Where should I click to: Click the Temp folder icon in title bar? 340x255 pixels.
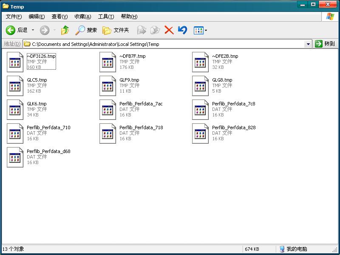click(6, 6)
